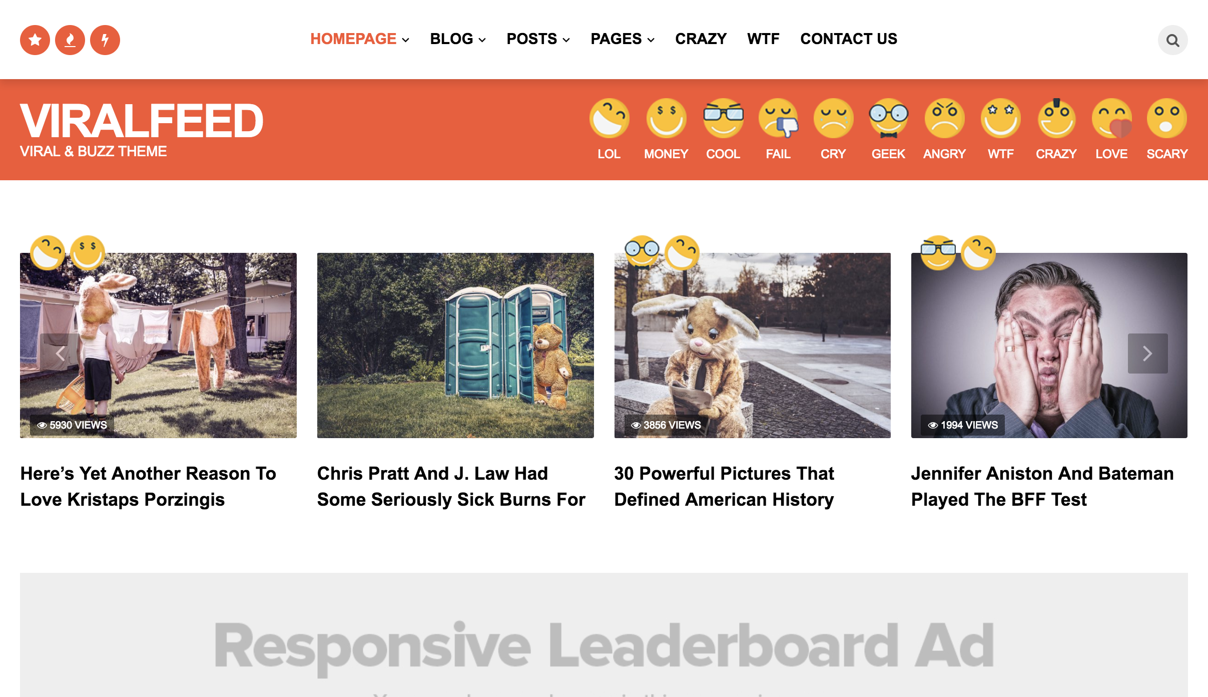Open the PAGES dropdown menu
Viewport: 1208px width, 697px height.
[x=622, y=39]
